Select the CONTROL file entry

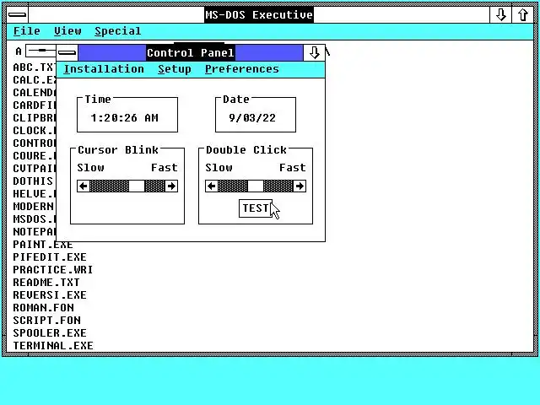pyautogui.click(x=34, y=143)
